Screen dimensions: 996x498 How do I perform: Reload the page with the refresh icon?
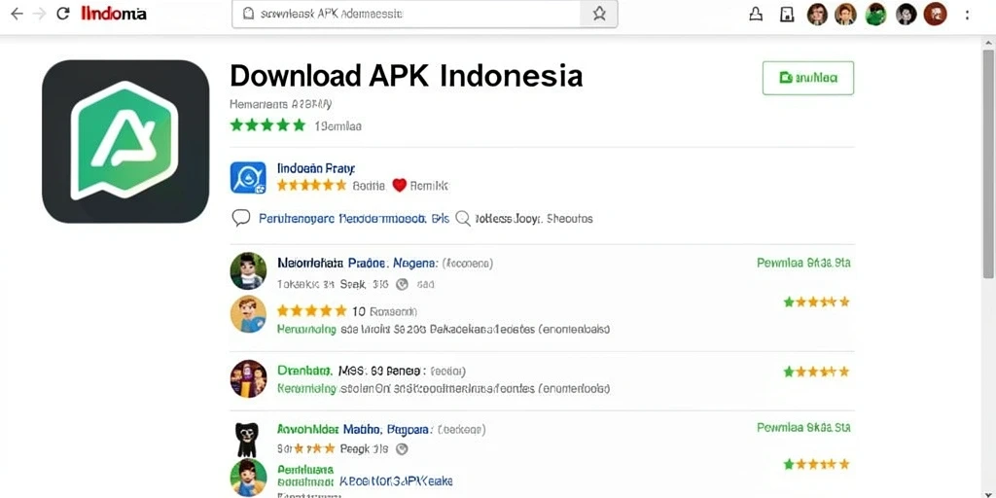click(63, 14)
